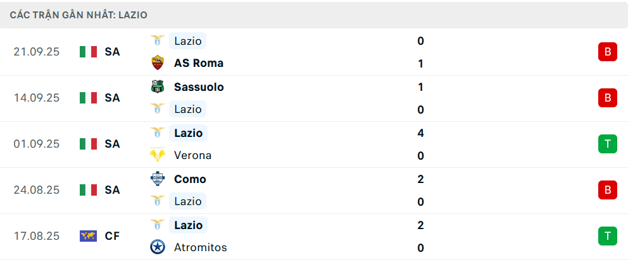Open the Atromitos team link
Viewport: 628px width, 260px height.
(201, 247)
